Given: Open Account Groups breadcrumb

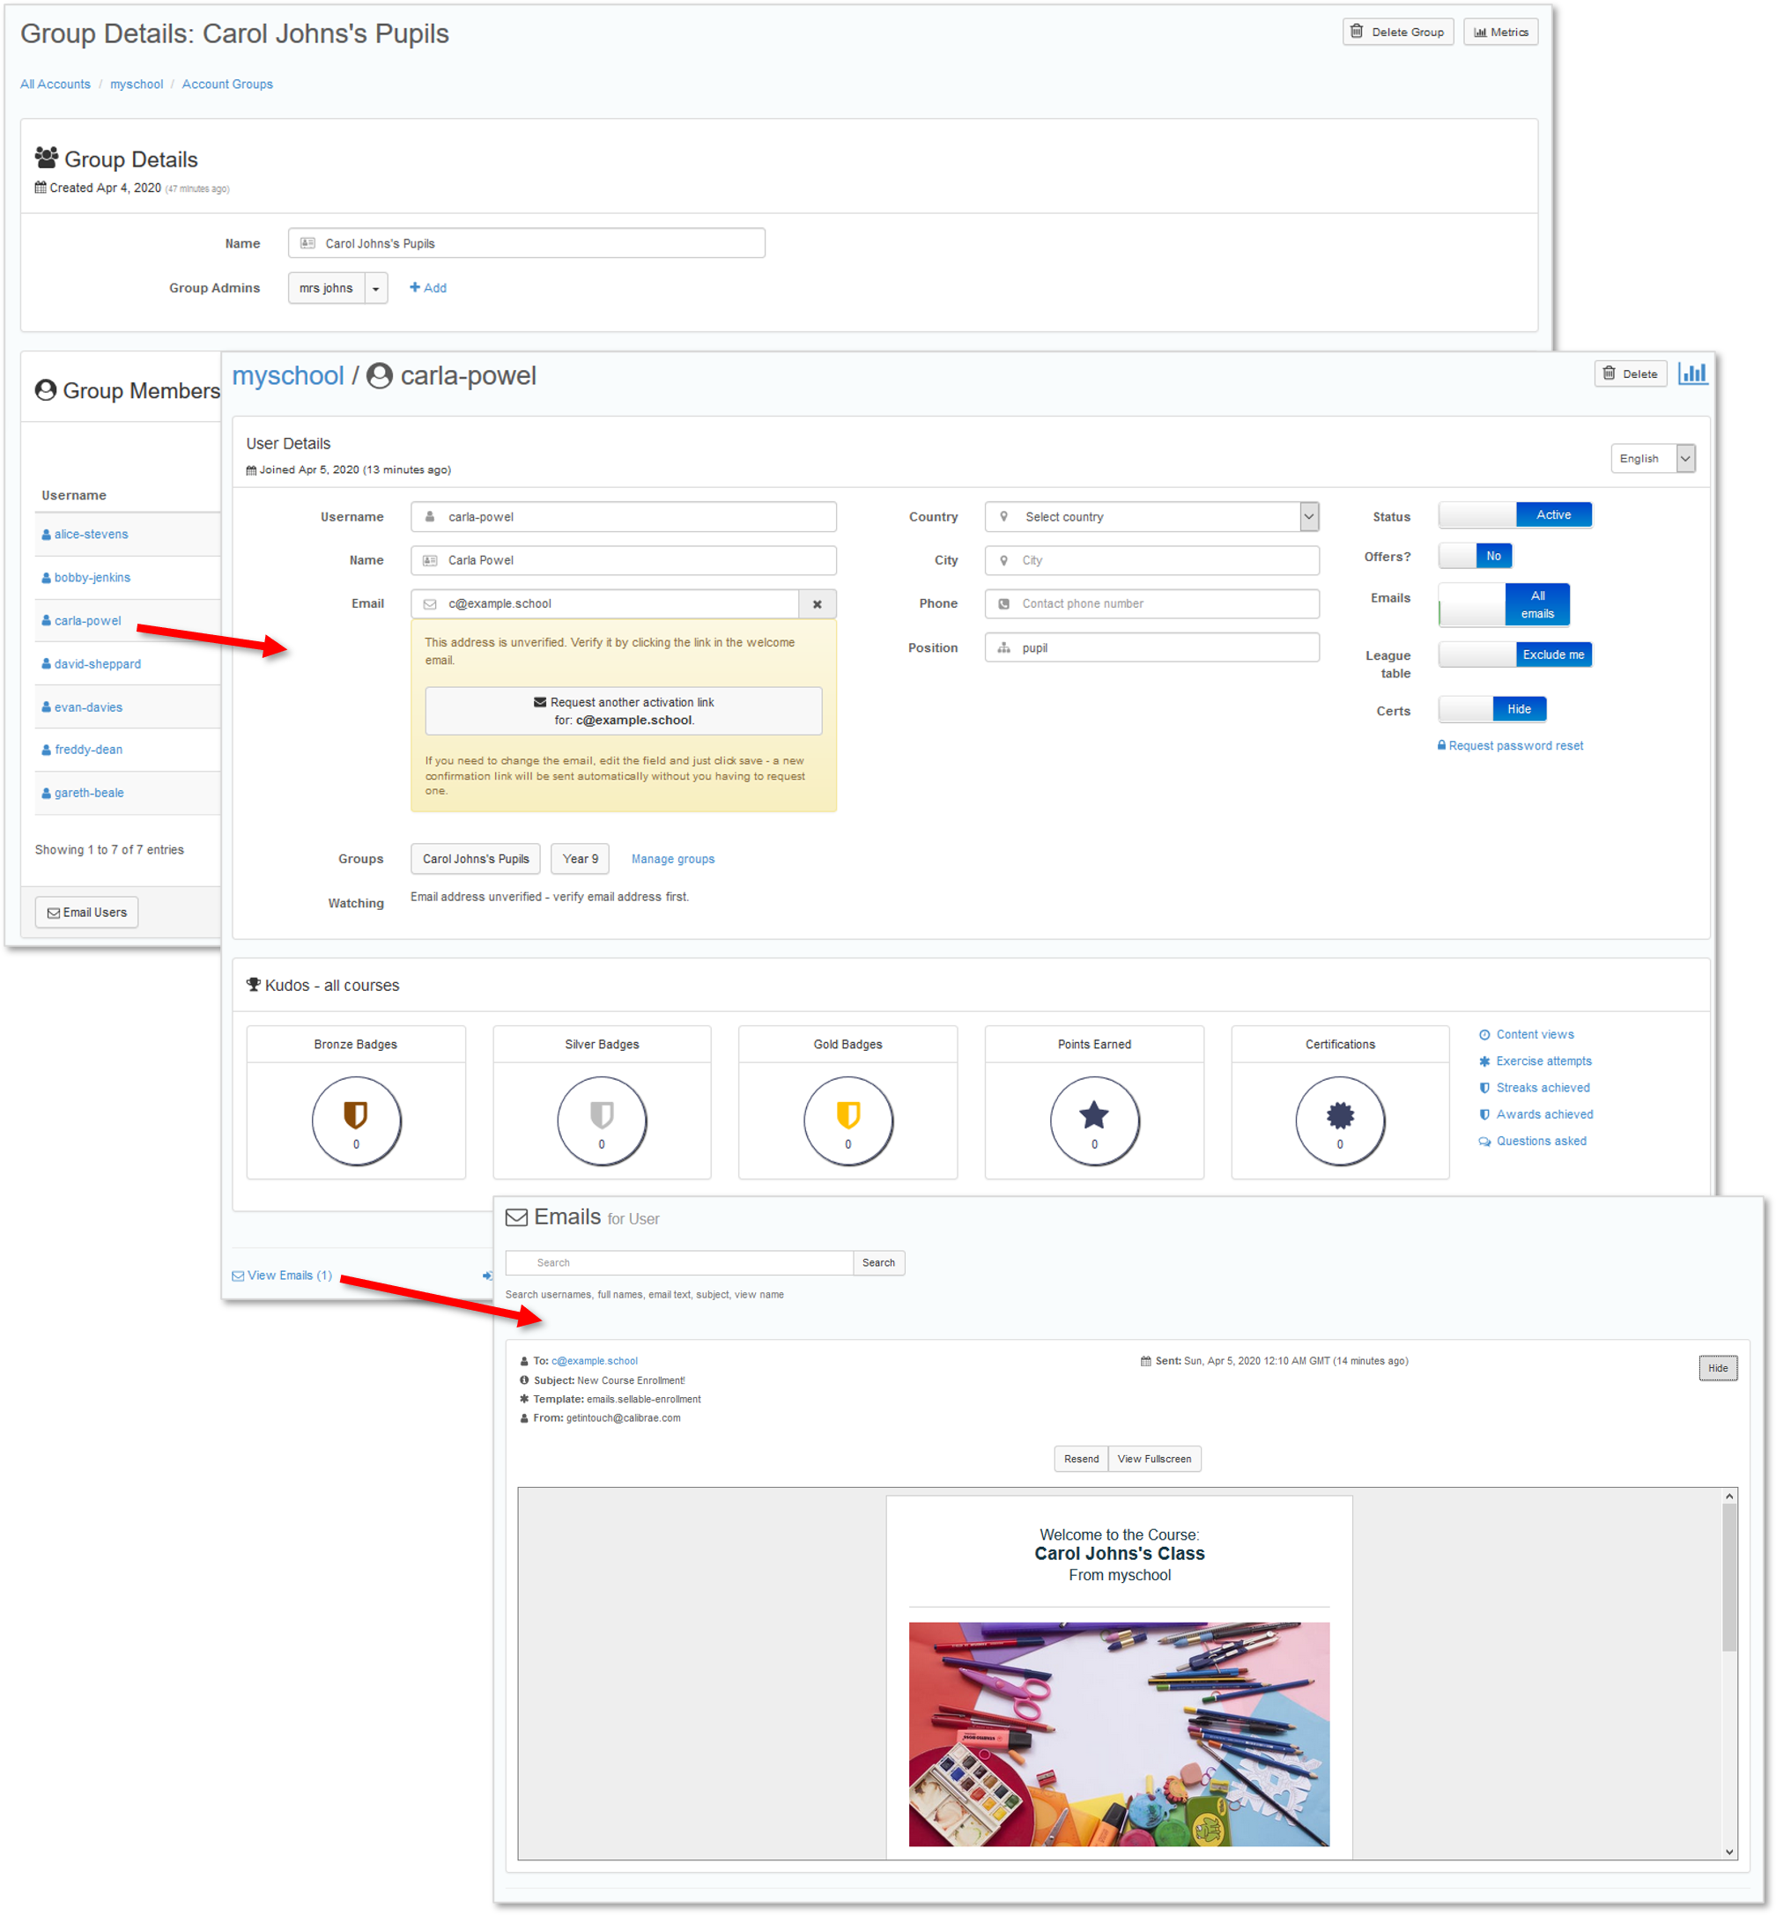Looking at the screenshot, I should coord(226,85).
